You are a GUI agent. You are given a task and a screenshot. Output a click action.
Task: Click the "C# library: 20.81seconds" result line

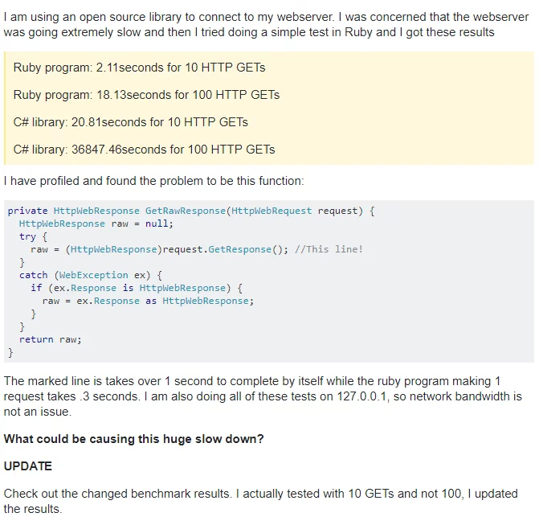pos(130,122)
